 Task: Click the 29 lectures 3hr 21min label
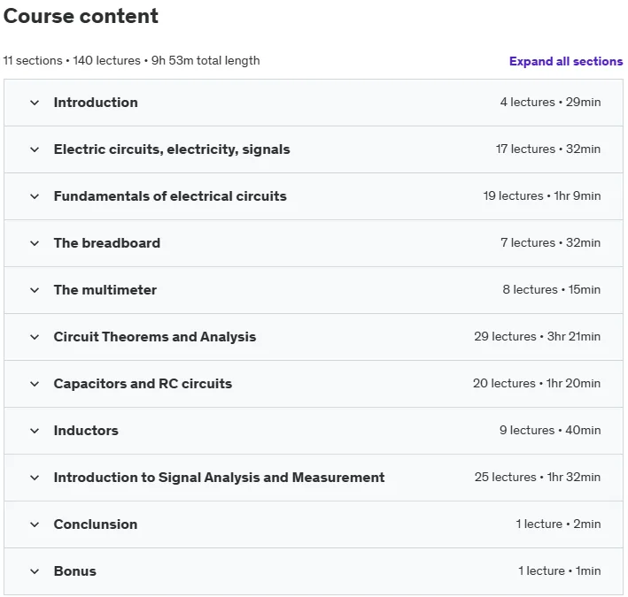pos(537,336)
